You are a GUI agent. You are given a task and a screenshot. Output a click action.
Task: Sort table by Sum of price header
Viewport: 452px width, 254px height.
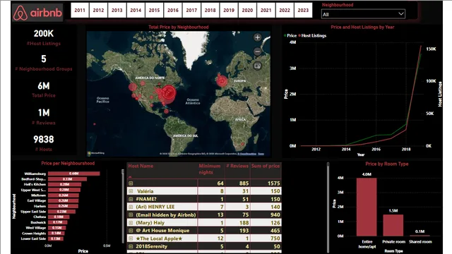point(266,167)
